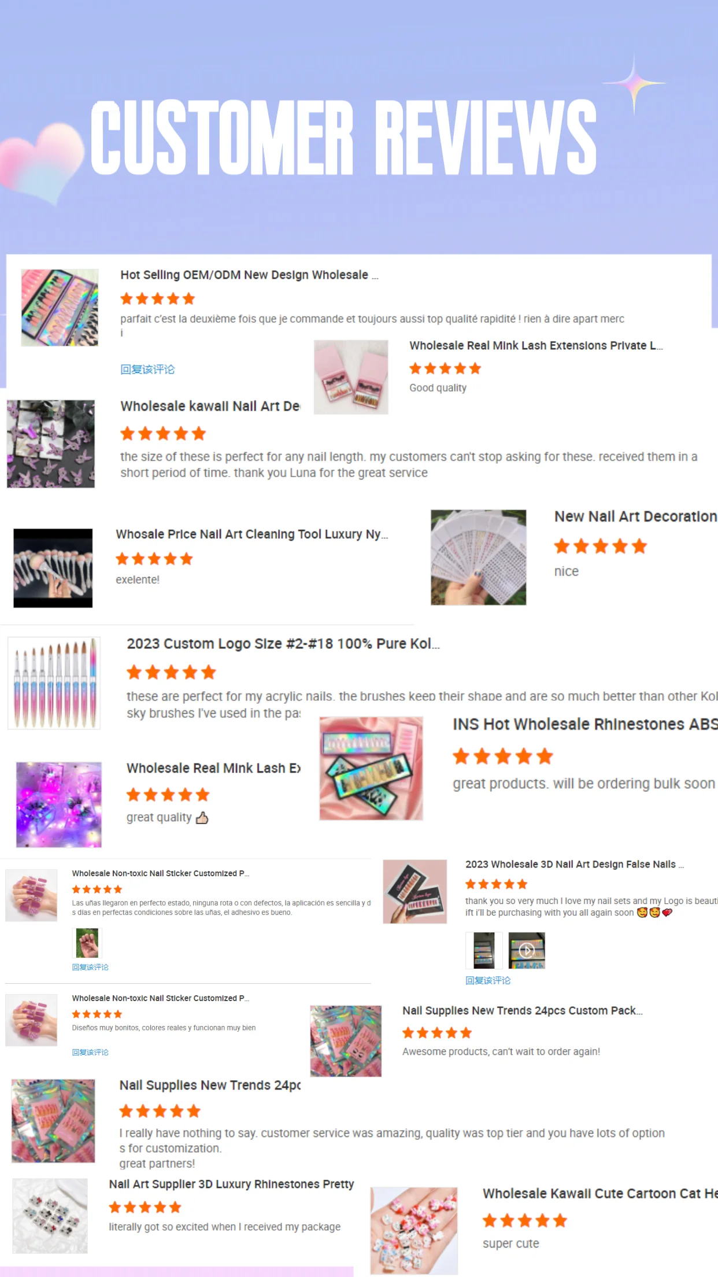
Task: Open the Kolinsky acrylic brushes thumbnail
Action: pyautogui.click(x=54, y=683)
